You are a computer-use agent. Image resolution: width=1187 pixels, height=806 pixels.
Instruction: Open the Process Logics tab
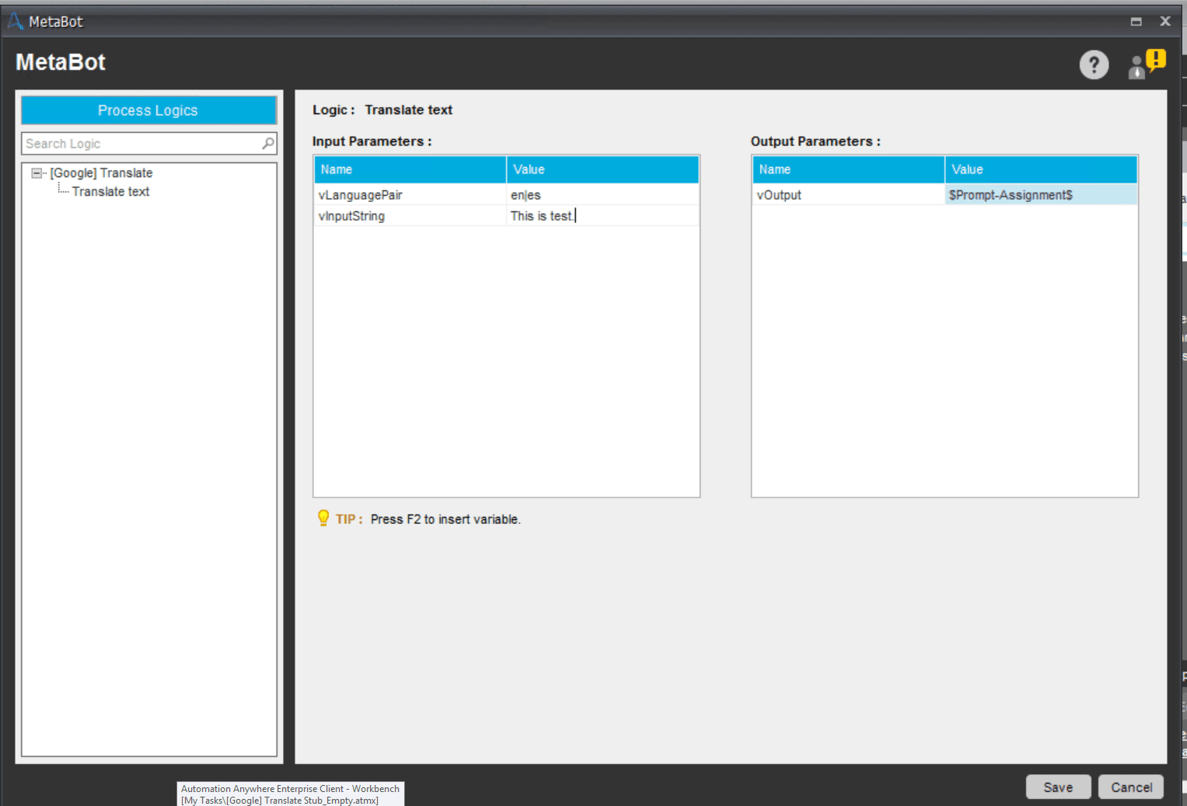click(148, 110)
